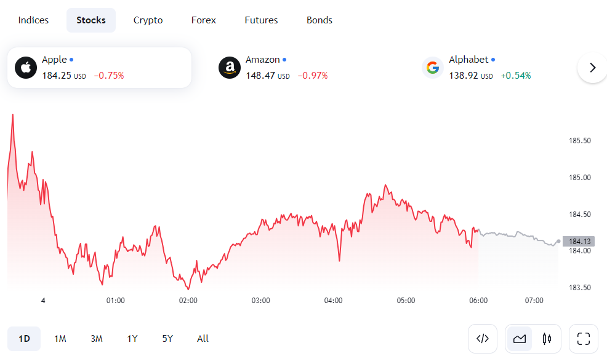Image resolution: width=607 pixels, height=356 pixels.
Task: Select the 1D time range
Action: 24,339
